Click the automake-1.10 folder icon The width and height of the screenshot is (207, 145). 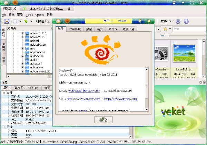[x=27, y=71]
